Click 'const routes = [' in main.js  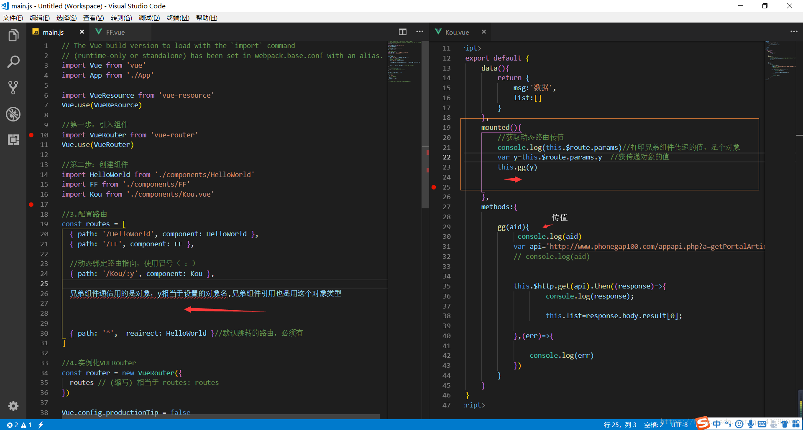94,224
